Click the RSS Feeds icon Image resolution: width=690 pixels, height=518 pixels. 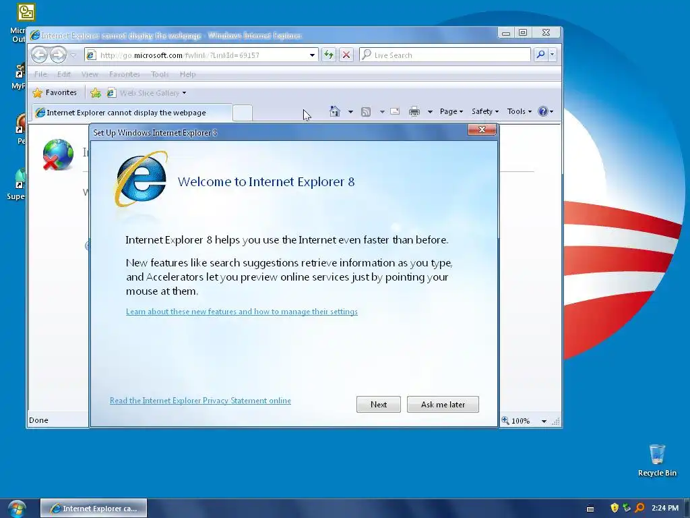[366, 112]
